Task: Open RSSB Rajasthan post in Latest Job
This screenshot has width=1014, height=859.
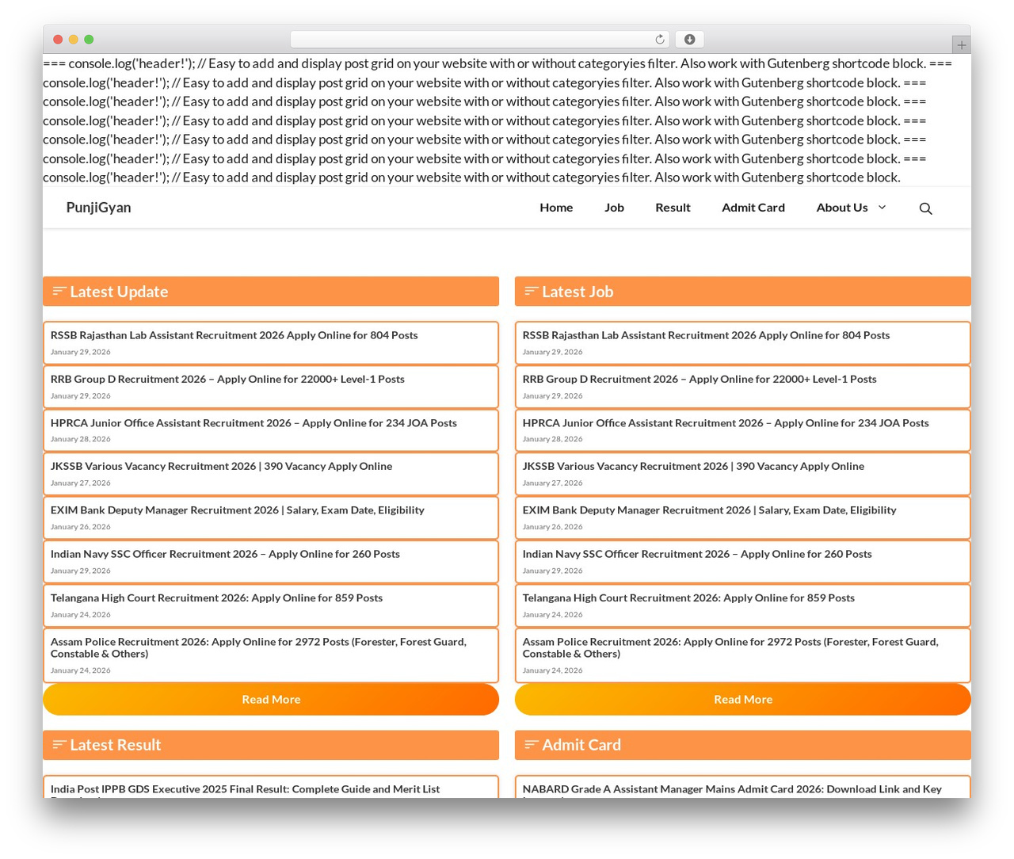Action: coord(707,335)
